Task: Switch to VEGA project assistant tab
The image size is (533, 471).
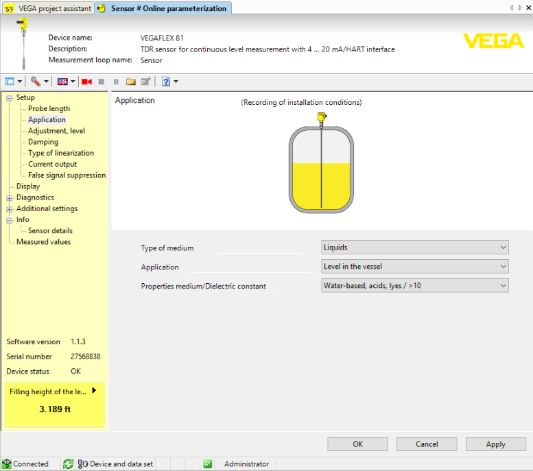Action: point(48,8)
